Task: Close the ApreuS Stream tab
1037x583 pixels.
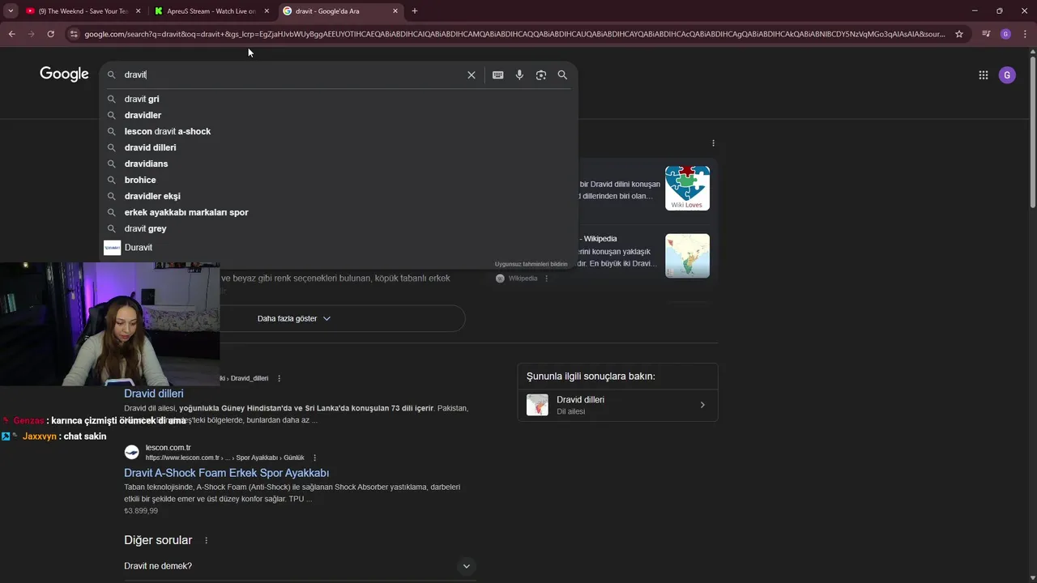Action: click(x=267, y=11)
